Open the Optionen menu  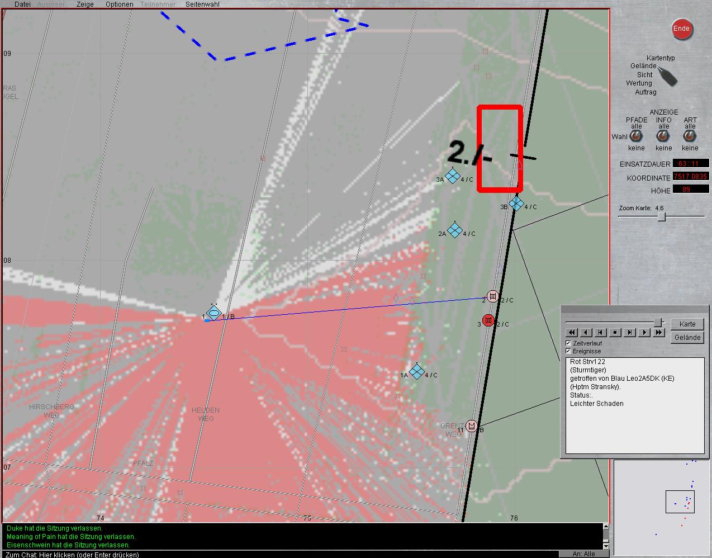[120, 4]
